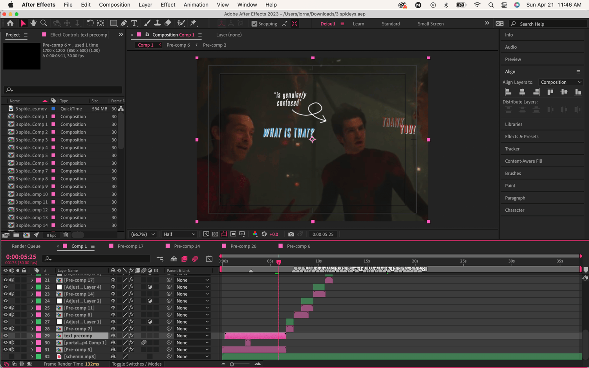Switch to the Pre-comp 26 timeline tab
589x368 pixels.
[x=243, y=246]
